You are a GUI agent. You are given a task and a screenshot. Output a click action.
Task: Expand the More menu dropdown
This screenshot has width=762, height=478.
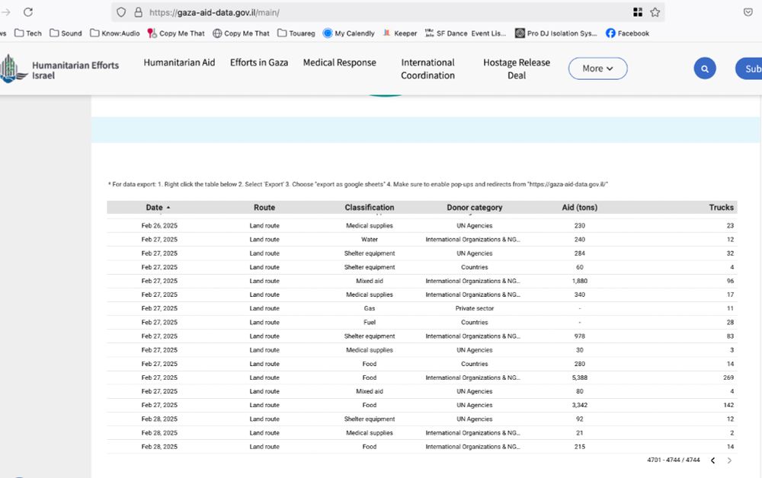(x=597, y=69)
